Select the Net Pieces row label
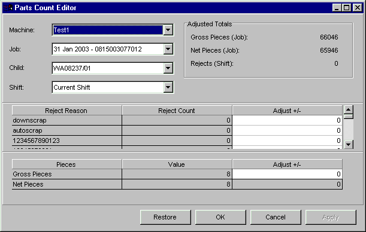The image size is (366, 232). point(66,184)
